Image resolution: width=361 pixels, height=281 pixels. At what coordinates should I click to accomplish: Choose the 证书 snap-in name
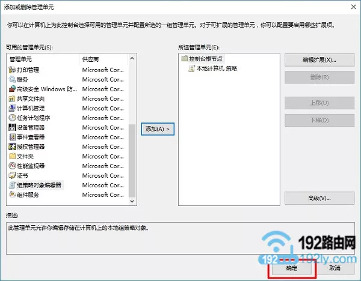coord(22,175)
